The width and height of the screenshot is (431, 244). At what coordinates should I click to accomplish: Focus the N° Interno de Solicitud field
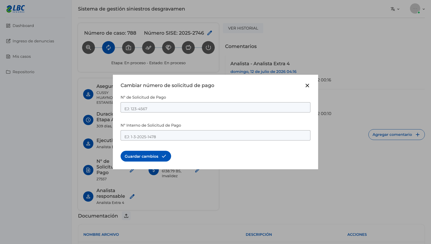pyautogui.click(x=215, y=135)
